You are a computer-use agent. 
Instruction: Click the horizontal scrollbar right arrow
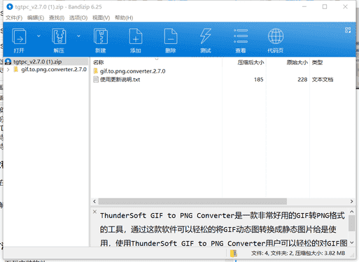click(x=351, y=201)
